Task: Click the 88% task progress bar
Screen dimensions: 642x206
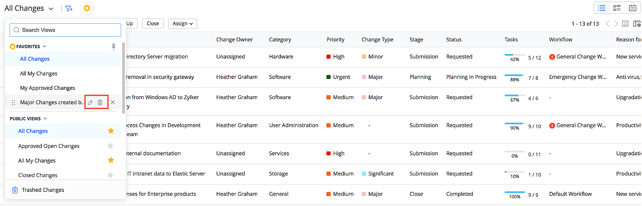Action: pos(514,75)
